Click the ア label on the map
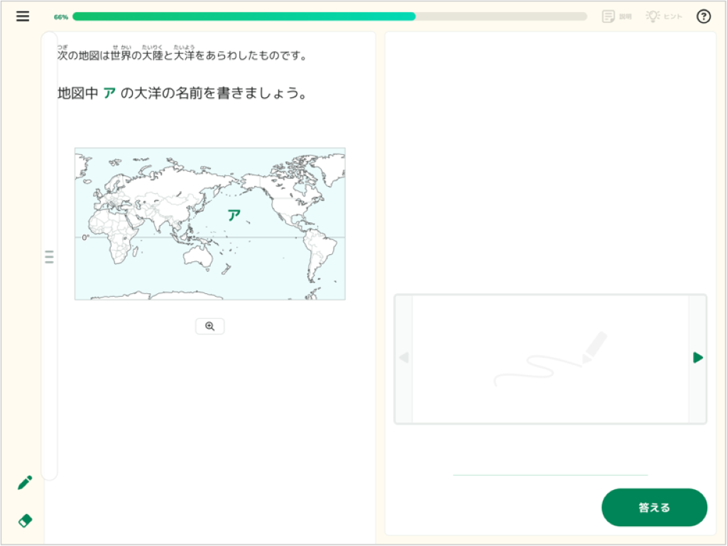Screen dimensions: 727x546 click(x=234, y=215)
